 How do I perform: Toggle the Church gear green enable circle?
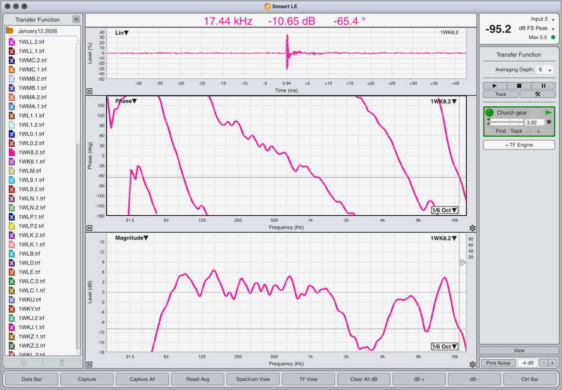tap(490, 112)
